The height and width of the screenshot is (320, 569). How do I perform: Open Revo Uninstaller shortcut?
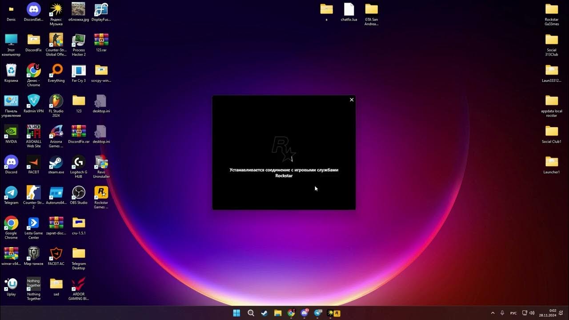click(x=101, y=167)
